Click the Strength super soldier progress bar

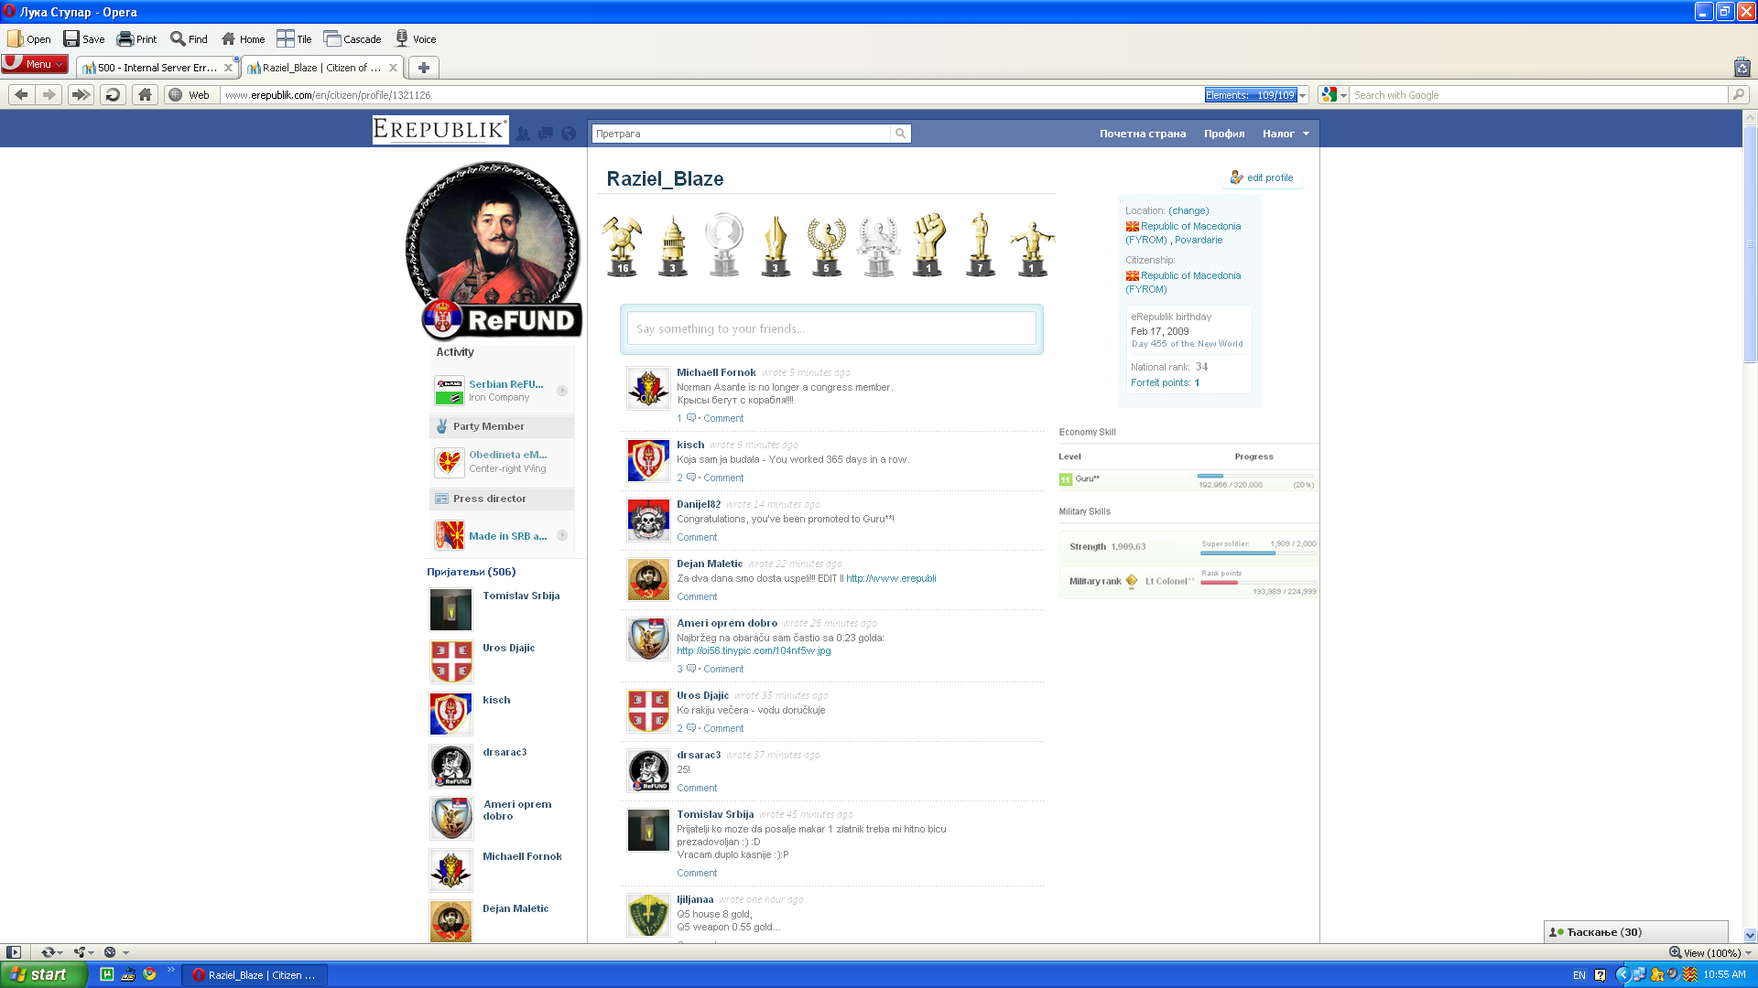[x=1257, y=553]
